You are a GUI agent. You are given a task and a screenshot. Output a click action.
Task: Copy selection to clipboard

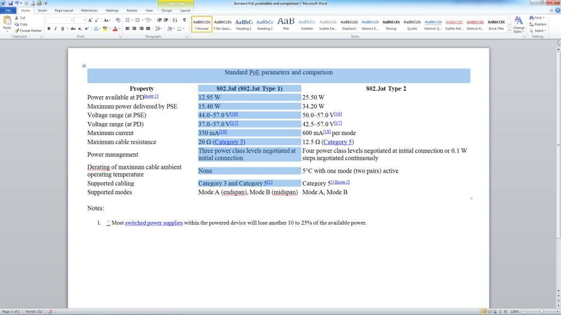(x=21, y=24)
